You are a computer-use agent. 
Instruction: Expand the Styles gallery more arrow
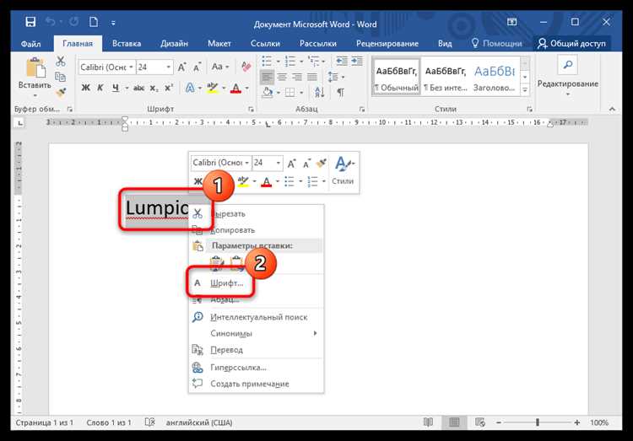[x=525, y=90]
